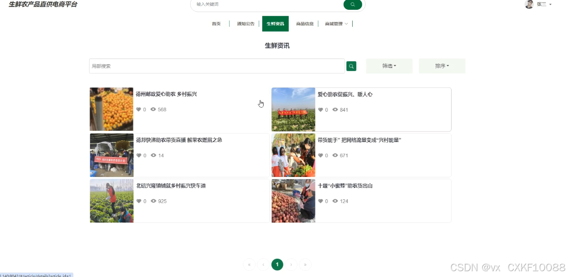
Task: Click the 生鲜资讯 page heading
Action: (277, 46)
